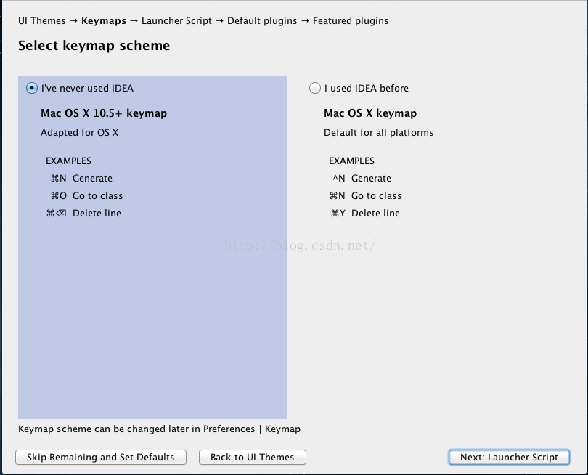588x475 pixels.
Task: Click the ⌘N Generate example row
Action: 81,178
